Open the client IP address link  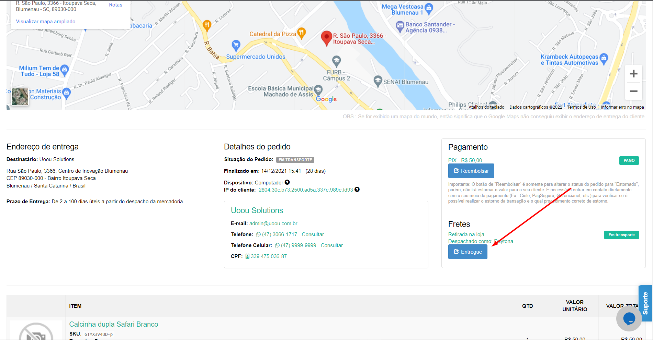[306, 190]
